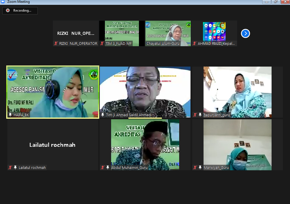
Task: Click muted mic icon on RIZKI NUR_OPERATOR
Action: coord(56,44)
